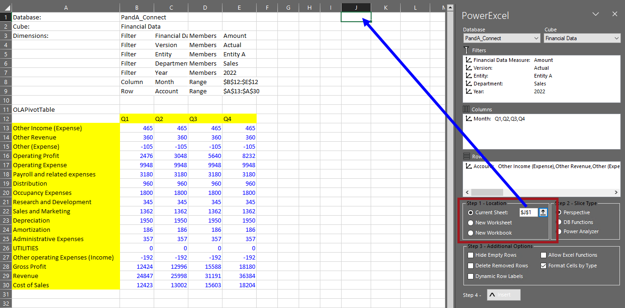Click the Rows list left scroll arrow
Image resolution: width=625 pixels, height=308 pixels.
coord(467,192)
